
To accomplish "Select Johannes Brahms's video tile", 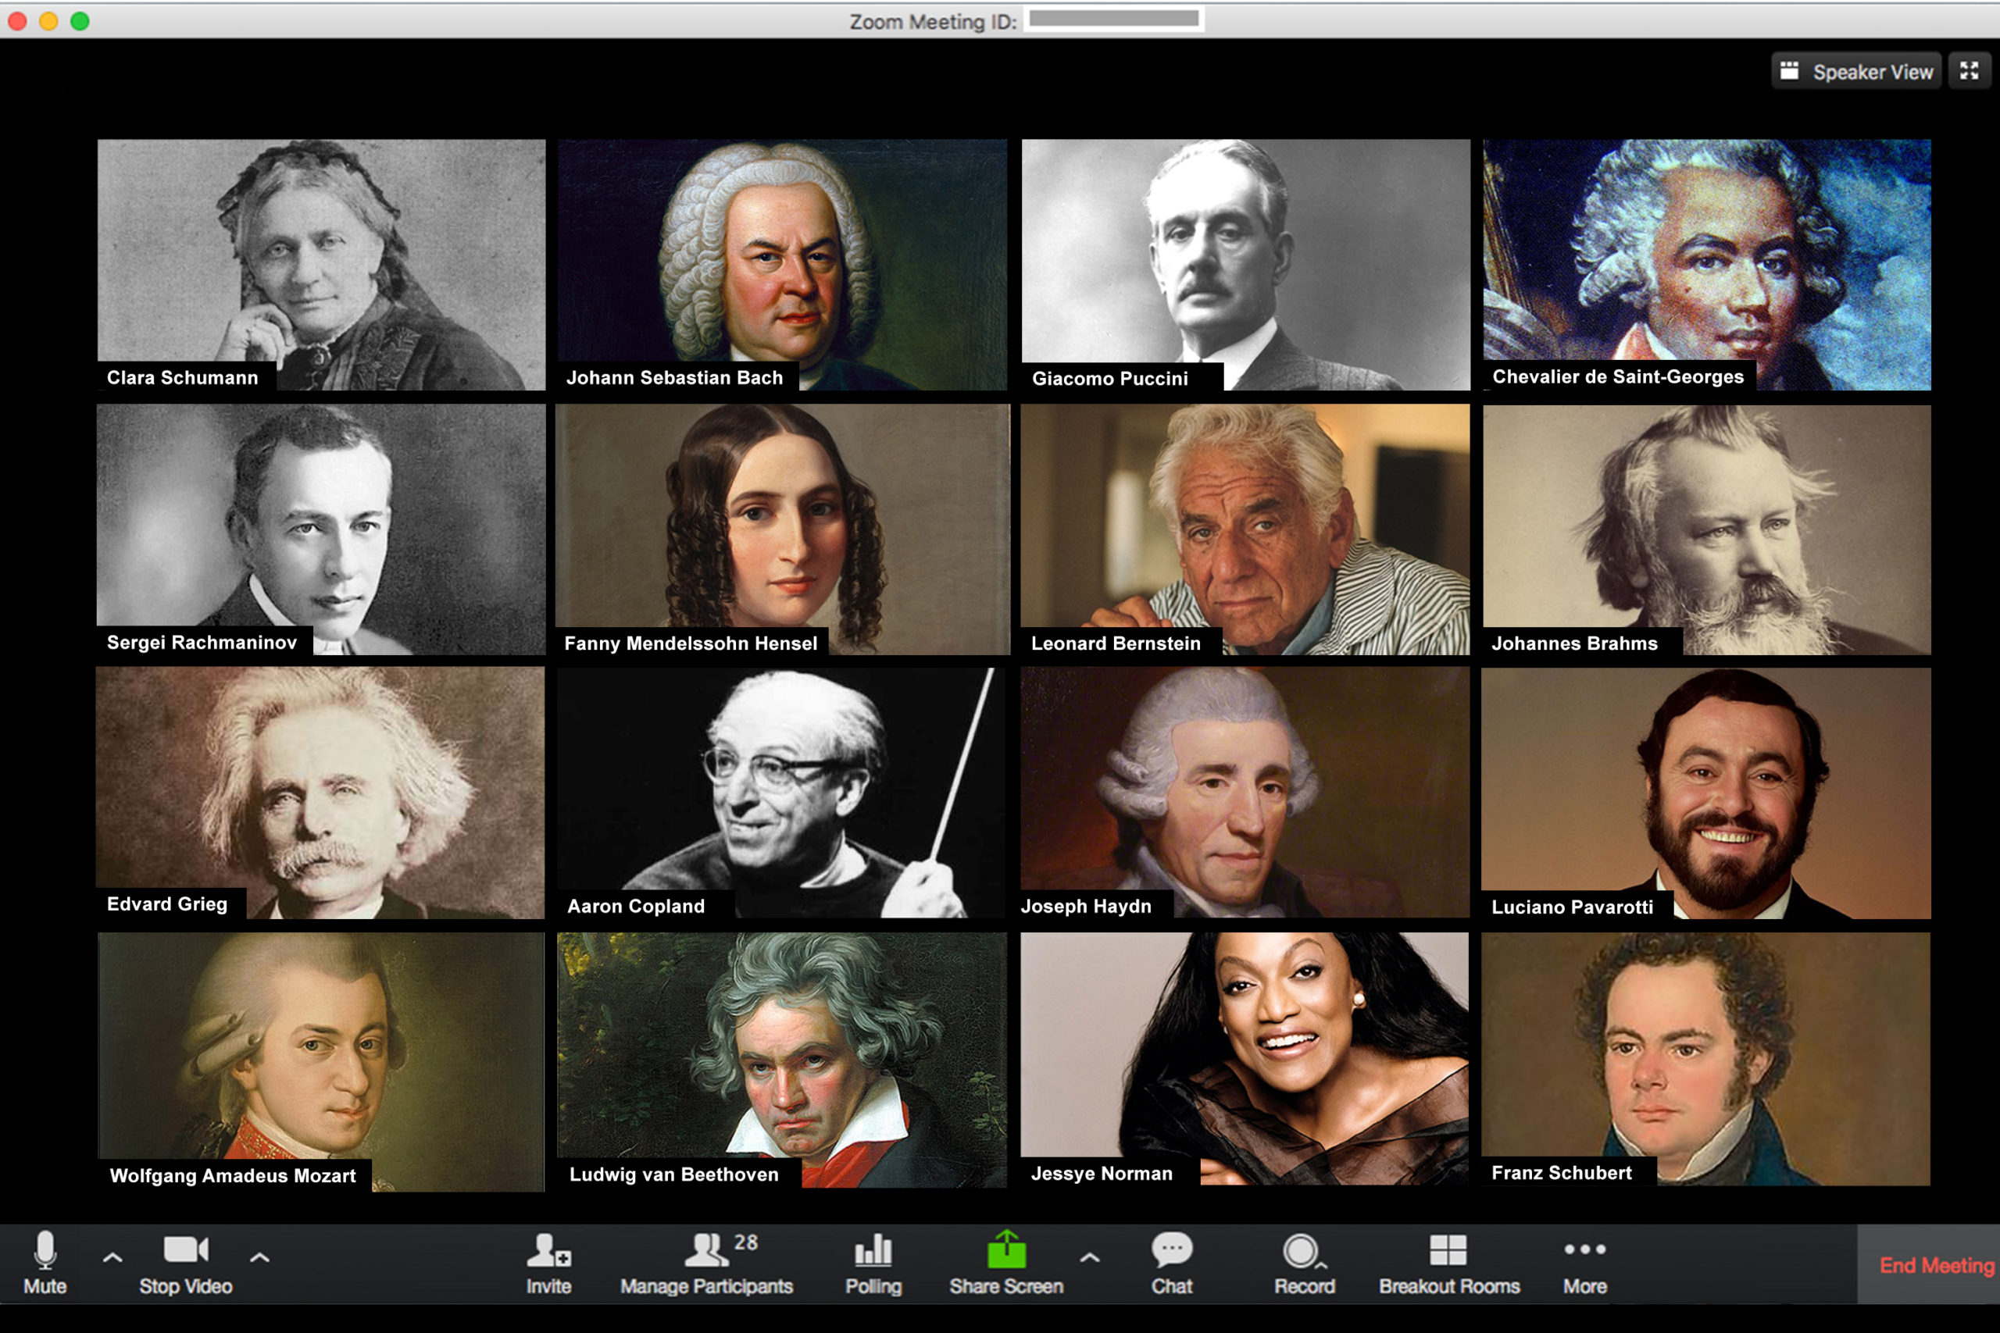I will [1706, 529].
